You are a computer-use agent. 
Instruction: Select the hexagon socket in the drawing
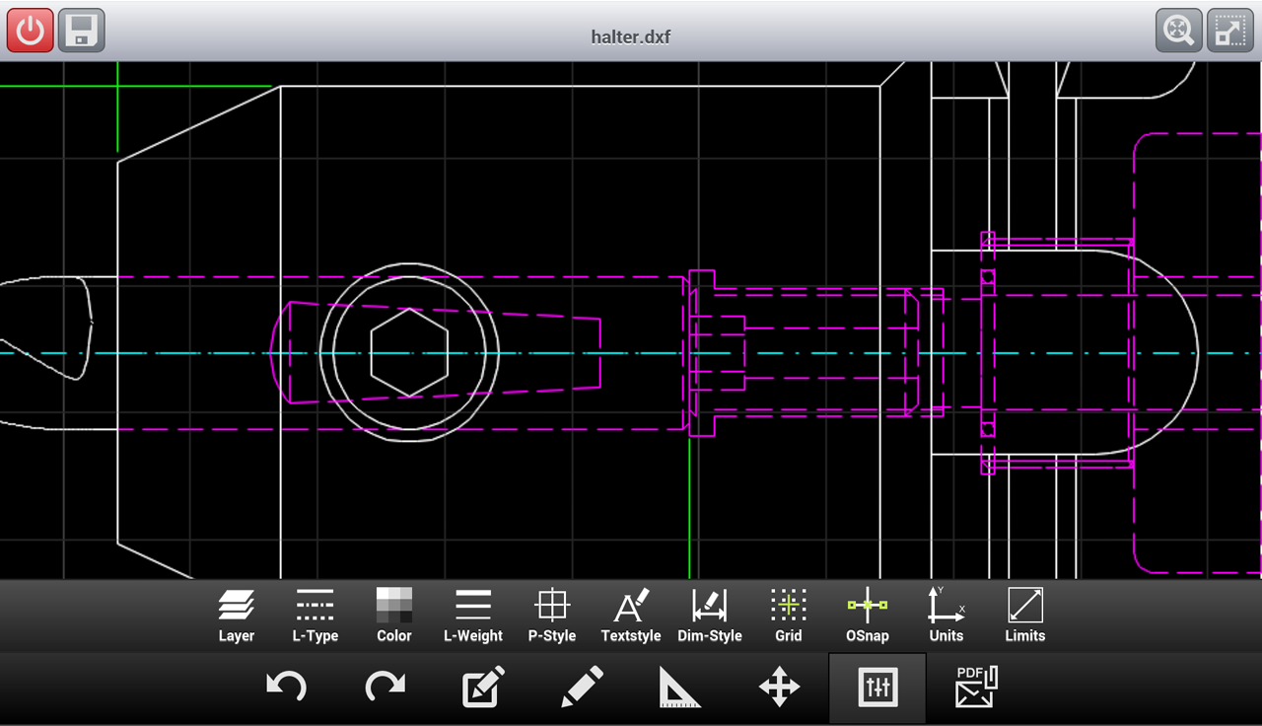[409, 352]
